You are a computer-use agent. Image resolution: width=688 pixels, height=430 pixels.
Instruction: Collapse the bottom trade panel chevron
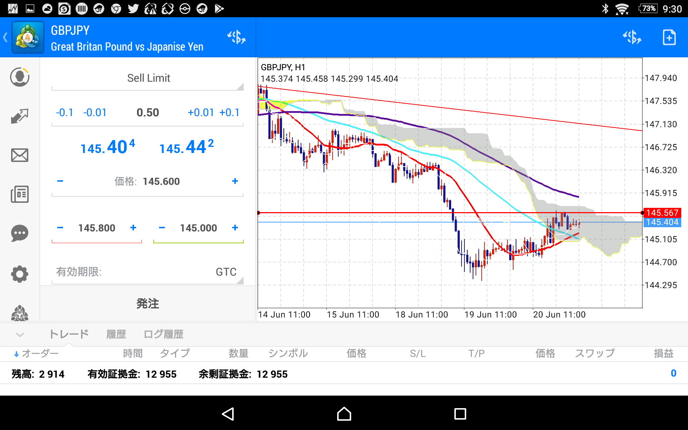[20, 334]
